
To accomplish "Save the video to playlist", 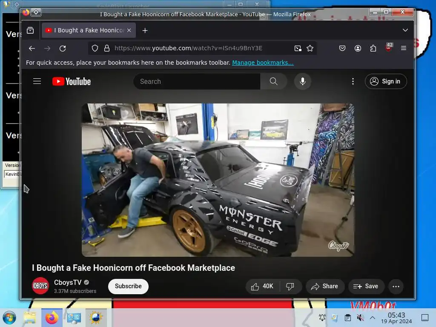I will point(366,287).
